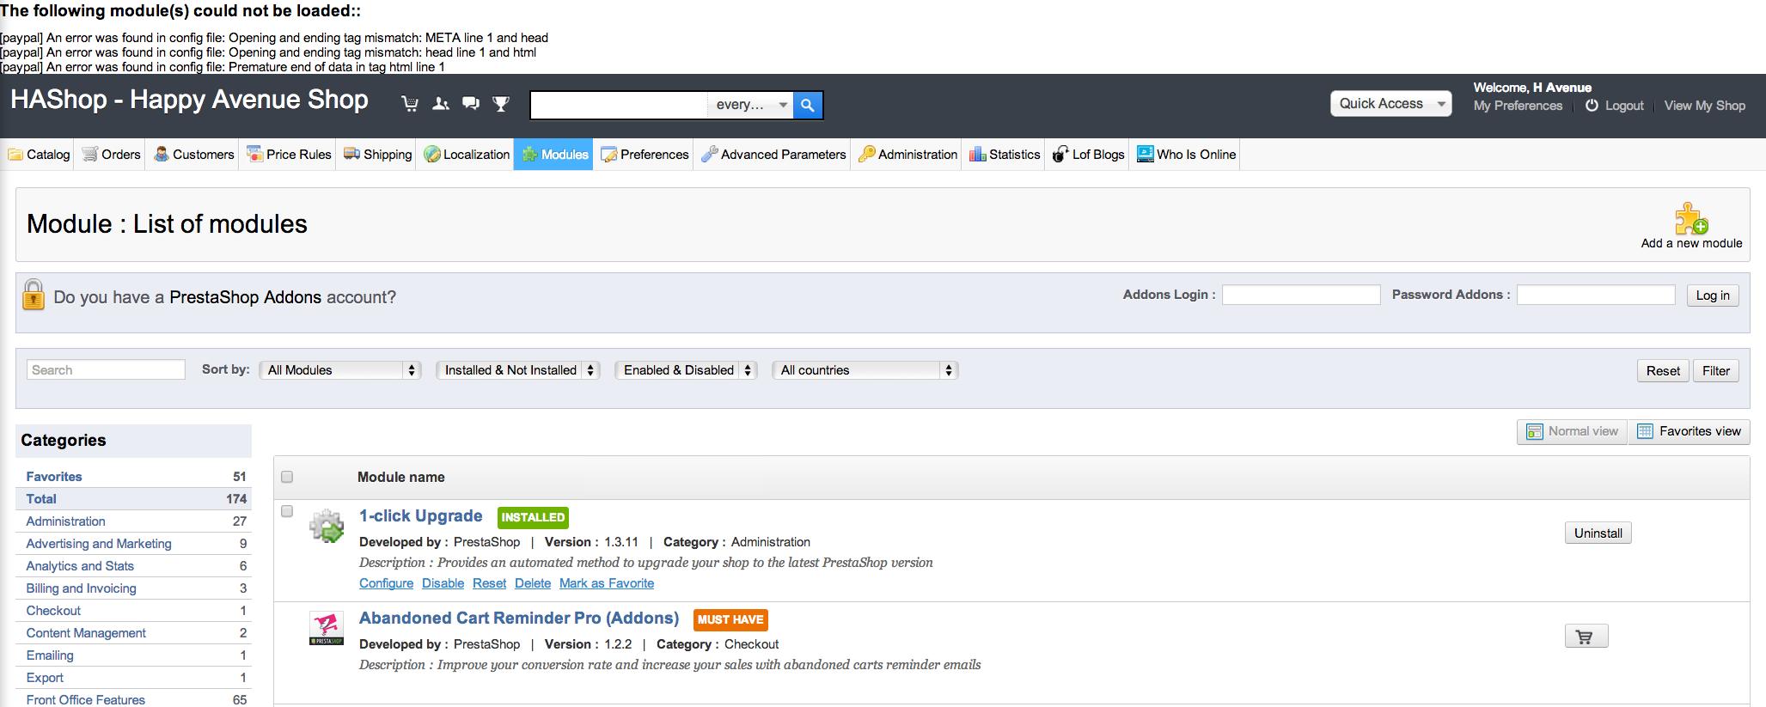Open the All Modules sort dropdown
Image resolution: width=1766 pixels, height=707 pixels.
click(340, 370)
